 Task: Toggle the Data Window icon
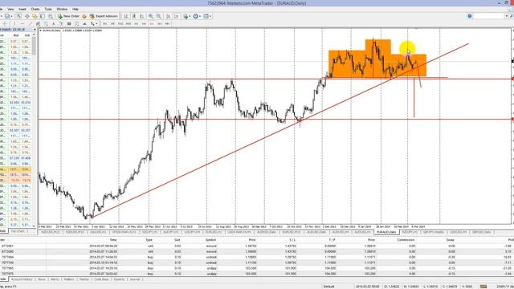(27, 16)
